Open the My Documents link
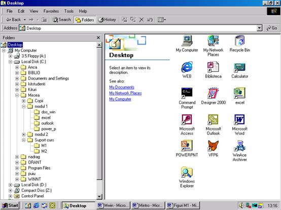 tap(122, 87)
